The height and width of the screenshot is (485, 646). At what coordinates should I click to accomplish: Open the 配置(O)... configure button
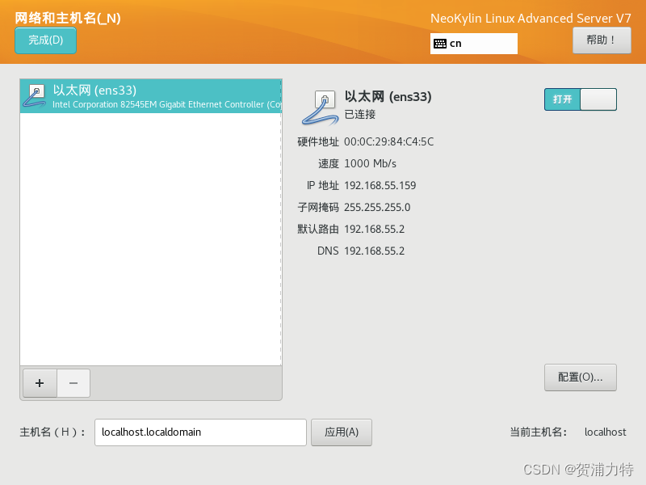(x=580, y=377)
